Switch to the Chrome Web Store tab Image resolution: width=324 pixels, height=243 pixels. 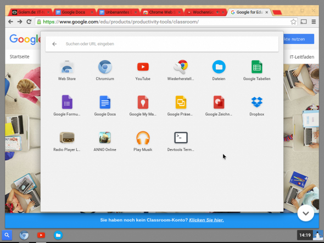(x=160, y=13)
